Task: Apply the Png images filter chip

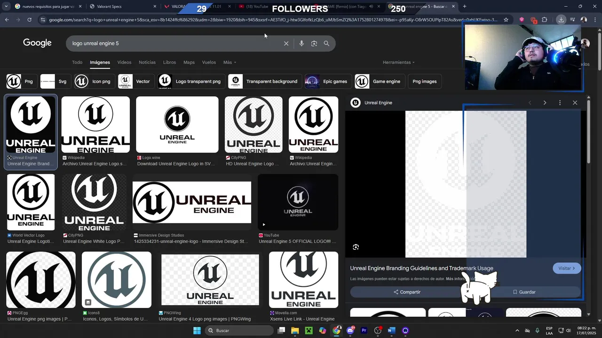Action: (425, 81)
